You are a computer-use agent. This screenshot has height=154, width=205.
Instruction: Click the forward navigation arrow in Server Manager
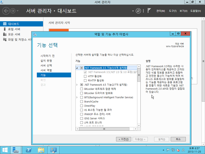[x=13, y=11]
